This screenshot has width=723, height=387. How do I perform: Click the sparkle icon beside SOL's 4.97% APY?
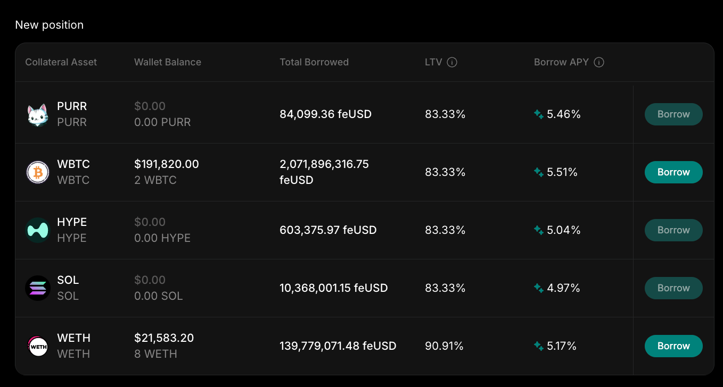(x=539, y=288)
